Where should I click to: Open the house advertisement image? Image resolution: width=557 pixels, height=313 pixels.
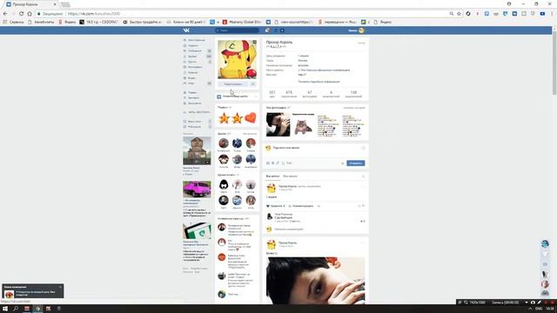[x=197, y=151]
